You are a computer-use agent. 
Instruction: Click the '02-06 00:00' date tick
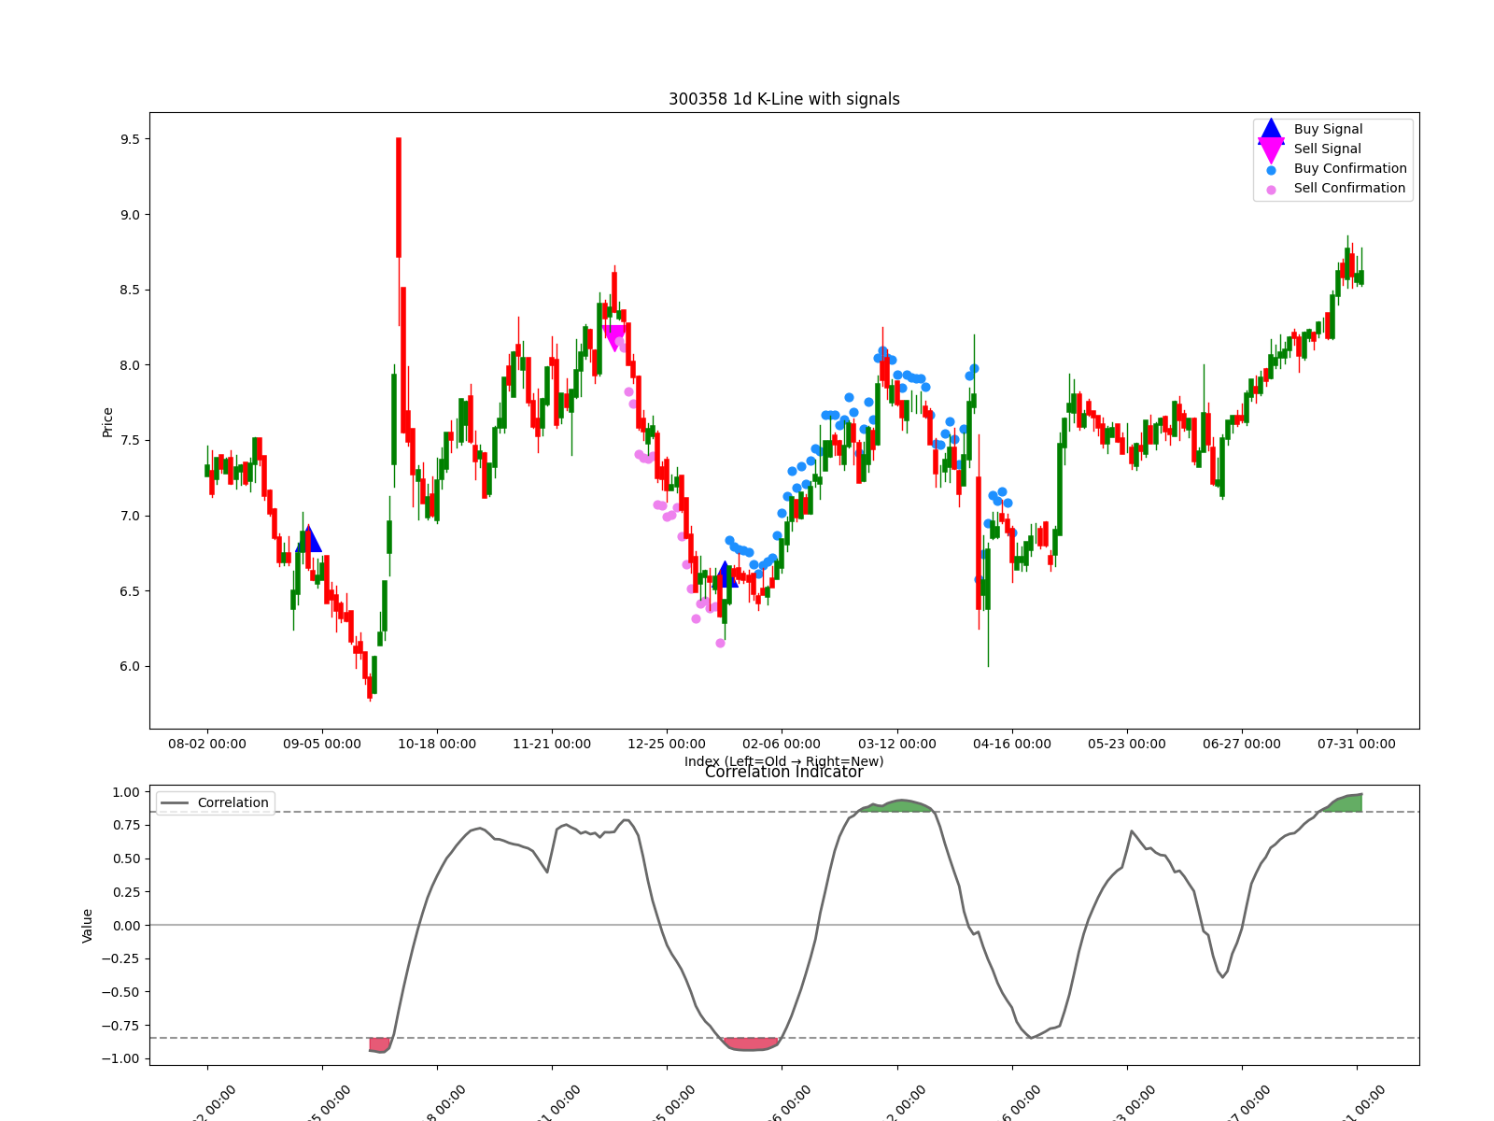(782, 745)
